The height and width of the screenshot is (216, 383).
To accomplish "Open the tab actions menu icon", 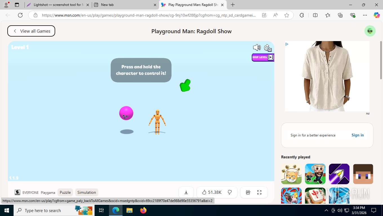I will pos(17,5).
